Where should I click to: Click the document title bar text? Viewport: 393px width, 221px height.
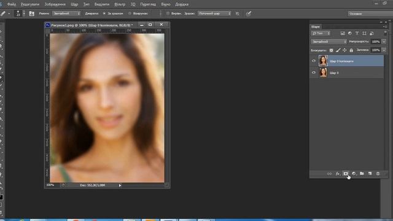coord(92,25)
